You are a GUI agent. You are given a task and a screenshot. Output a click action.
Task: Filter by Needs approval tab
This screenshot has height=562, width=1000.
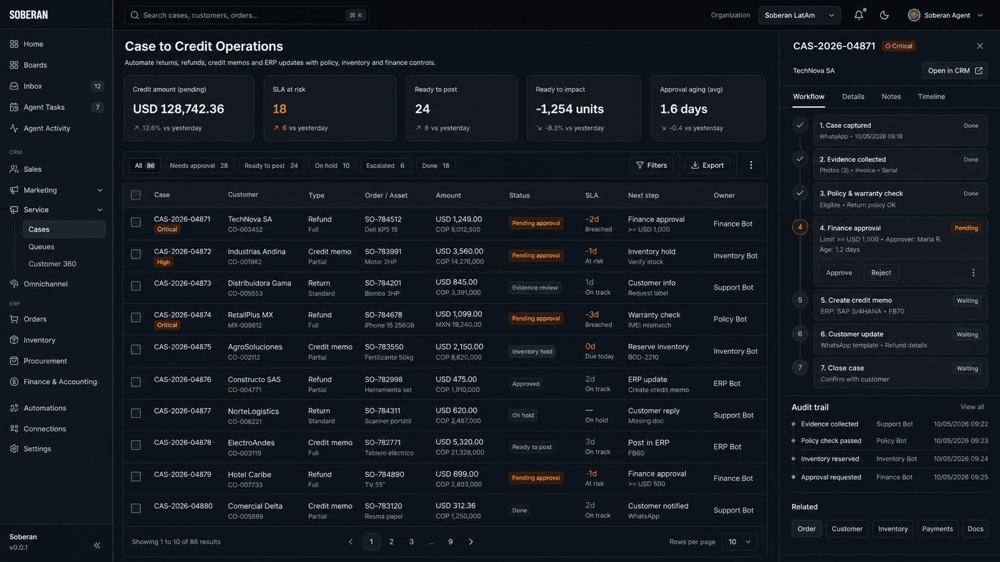tap(199, 166)
